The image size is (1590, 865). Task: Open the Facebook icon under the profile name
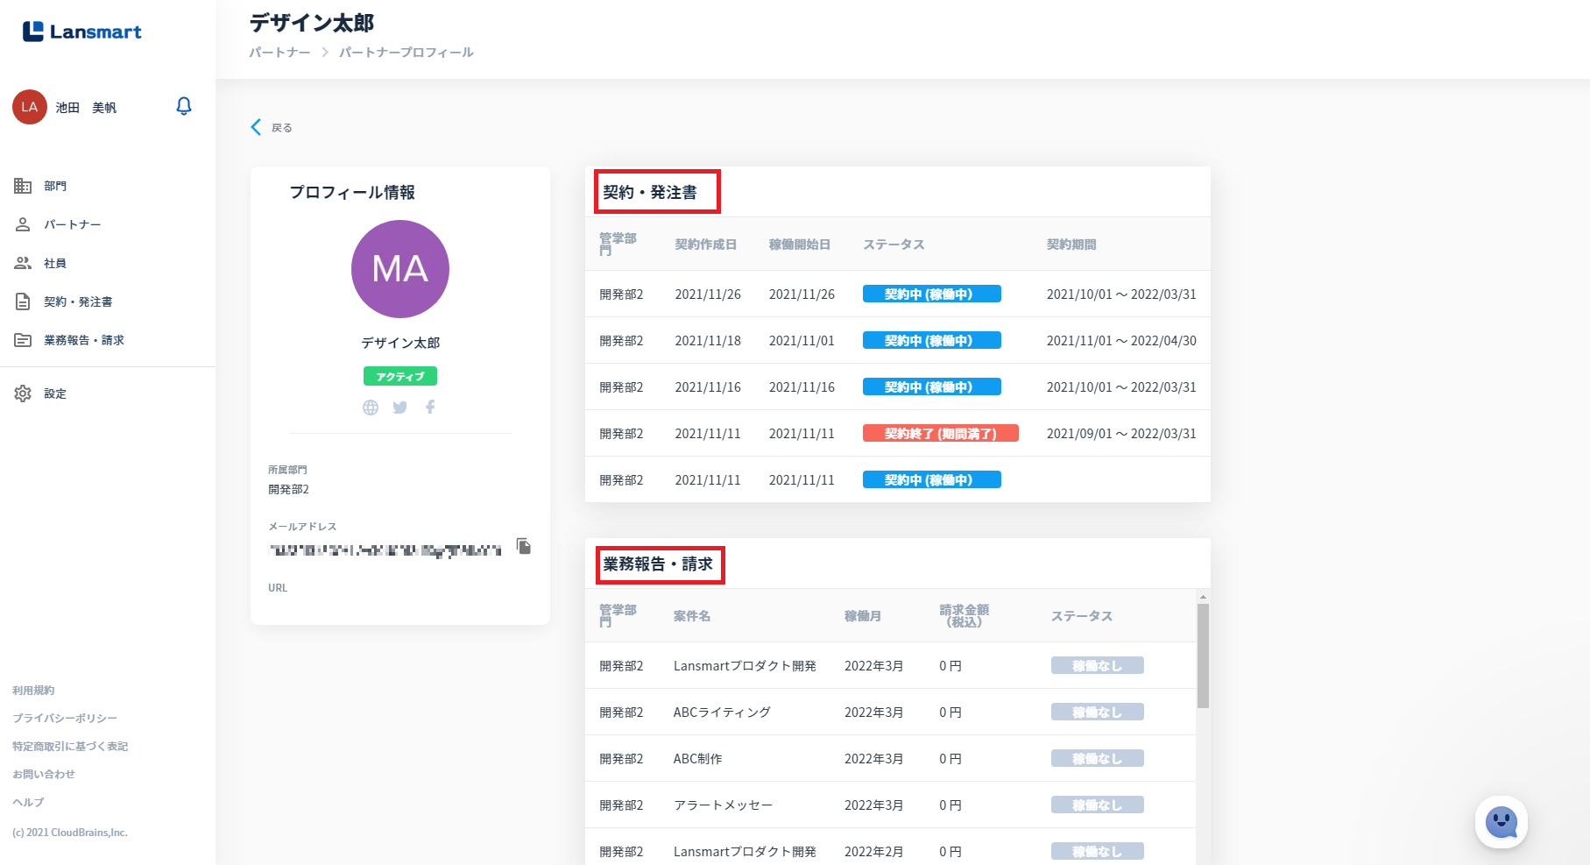click(430, 407)
